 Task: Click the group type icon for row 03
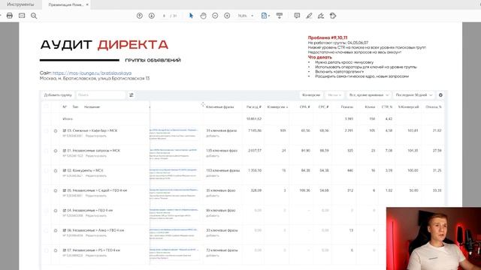click(65, 130)
